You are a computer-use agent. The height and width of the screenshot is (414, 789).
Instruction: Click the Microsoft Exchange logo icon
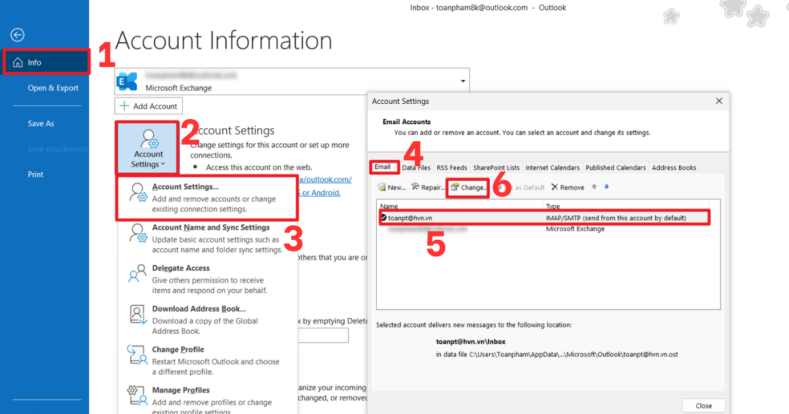click(127, 81)
